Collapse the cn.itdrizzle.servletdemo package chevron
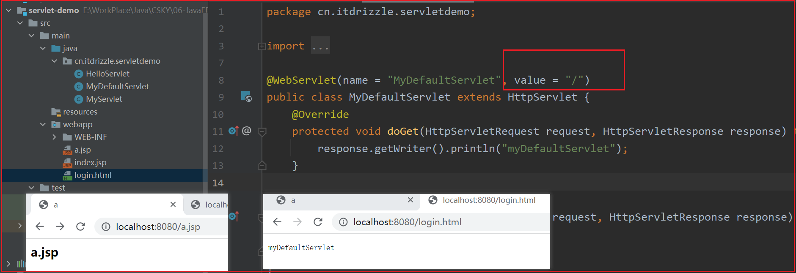The height and width of the screenshot is (273, 796). (x=54, y=61)
